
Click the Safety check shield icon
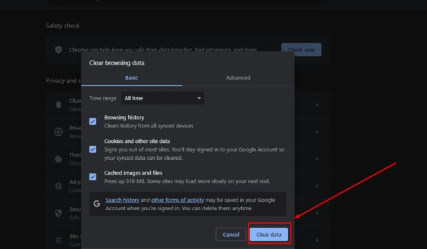pos(58,50)
